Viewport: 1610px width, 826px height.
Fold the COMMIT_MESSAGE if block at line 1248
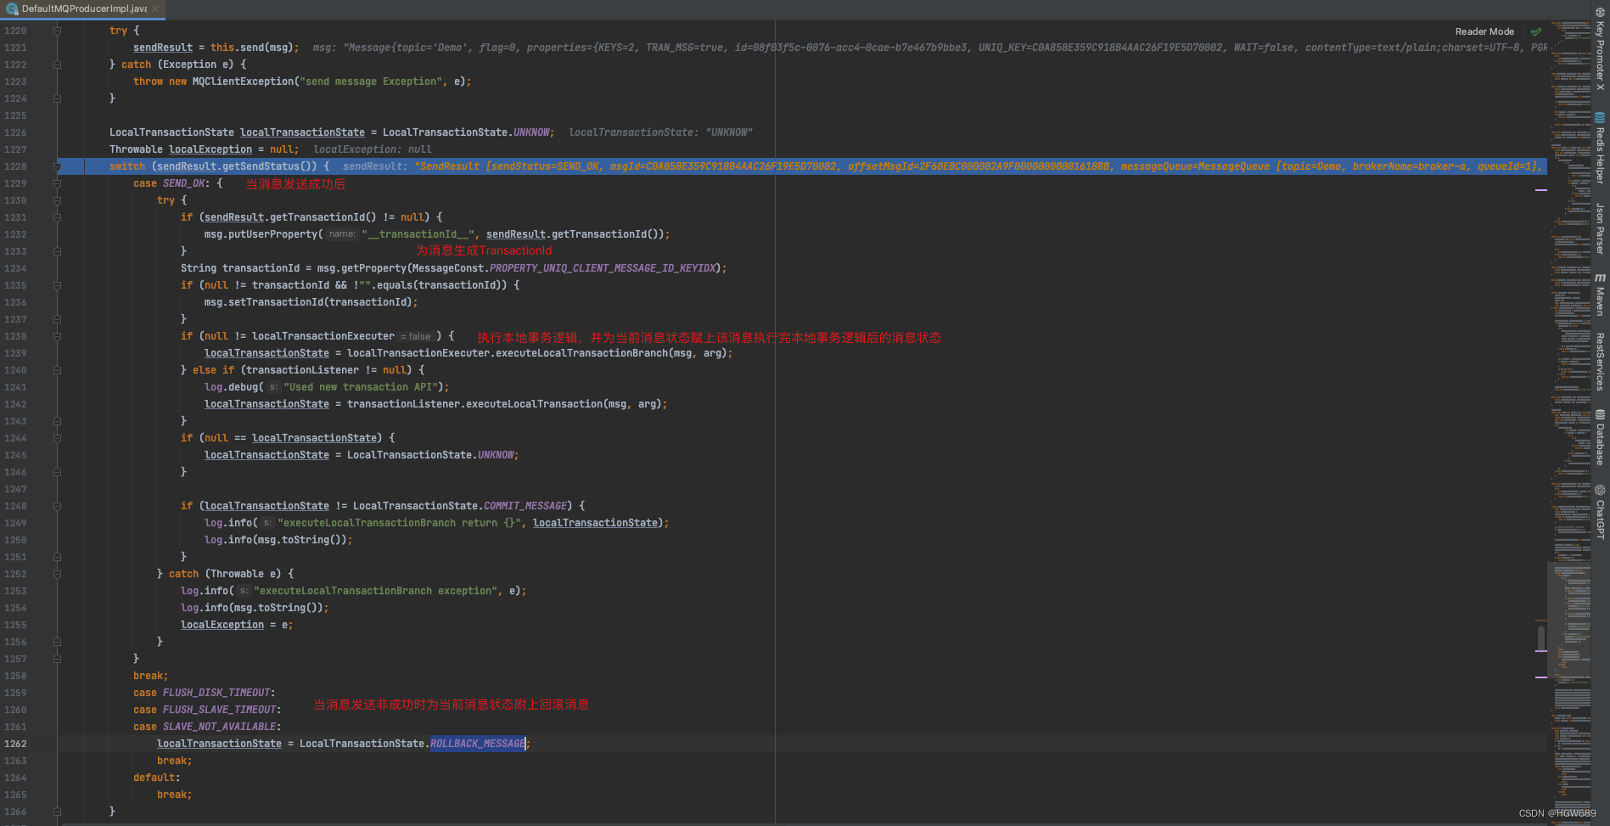57,506
